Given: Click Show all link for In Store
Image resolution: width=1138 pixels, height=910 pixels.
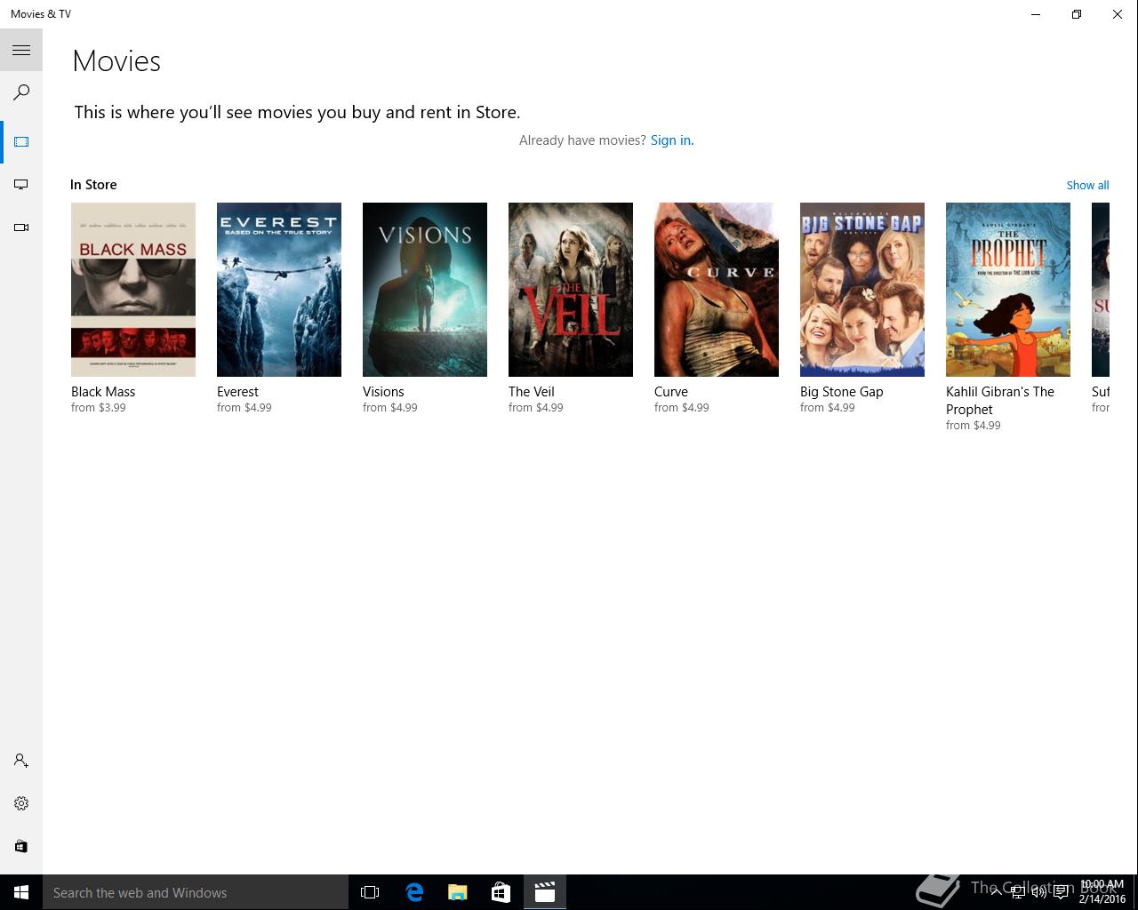Looking at the screenshot, I should point(1087,185).
